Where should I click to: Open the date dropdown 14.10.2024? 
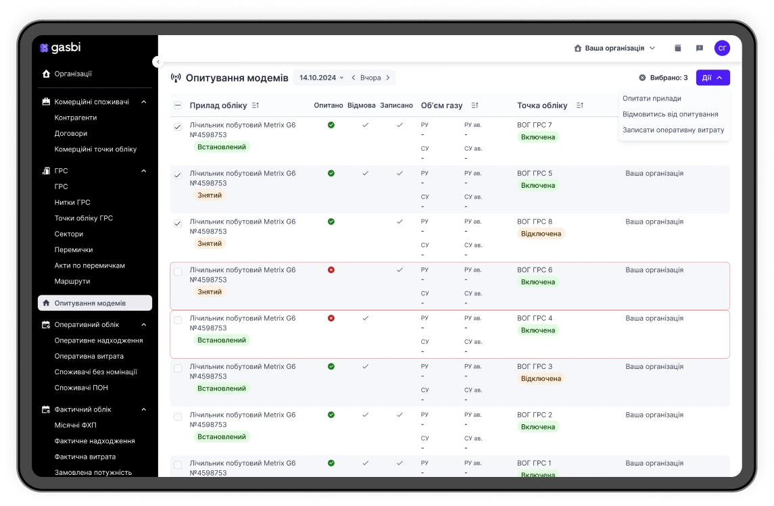click(321, 78)
